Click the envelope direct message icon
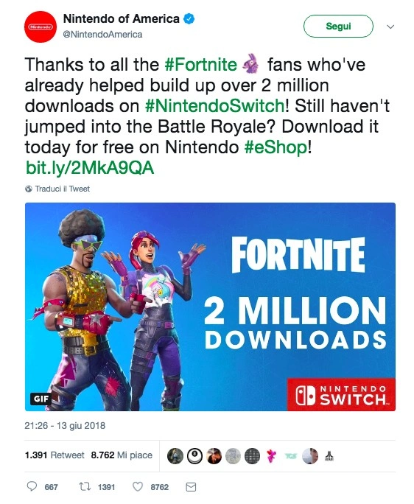414x504 pixels. (191, 486)
